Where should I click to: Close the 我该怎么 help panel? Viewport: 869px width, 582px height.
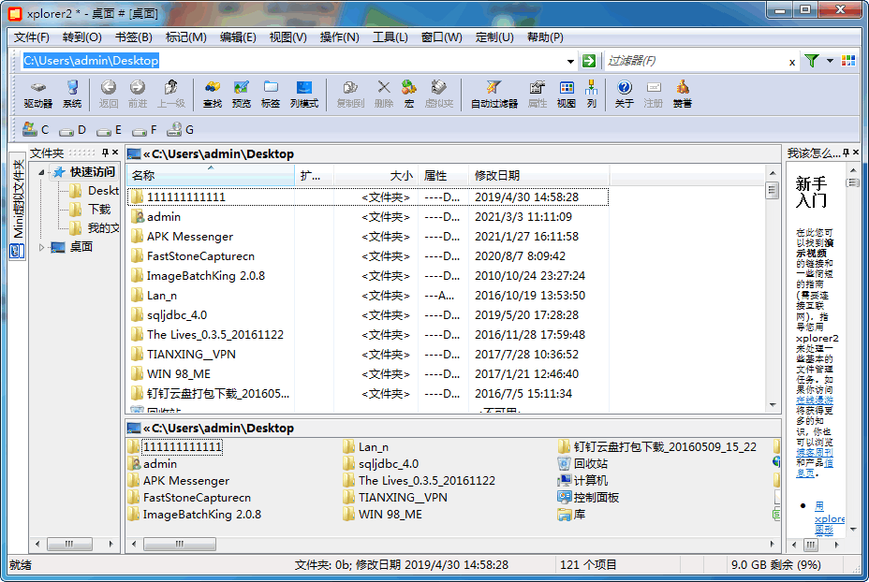[856, 153]
